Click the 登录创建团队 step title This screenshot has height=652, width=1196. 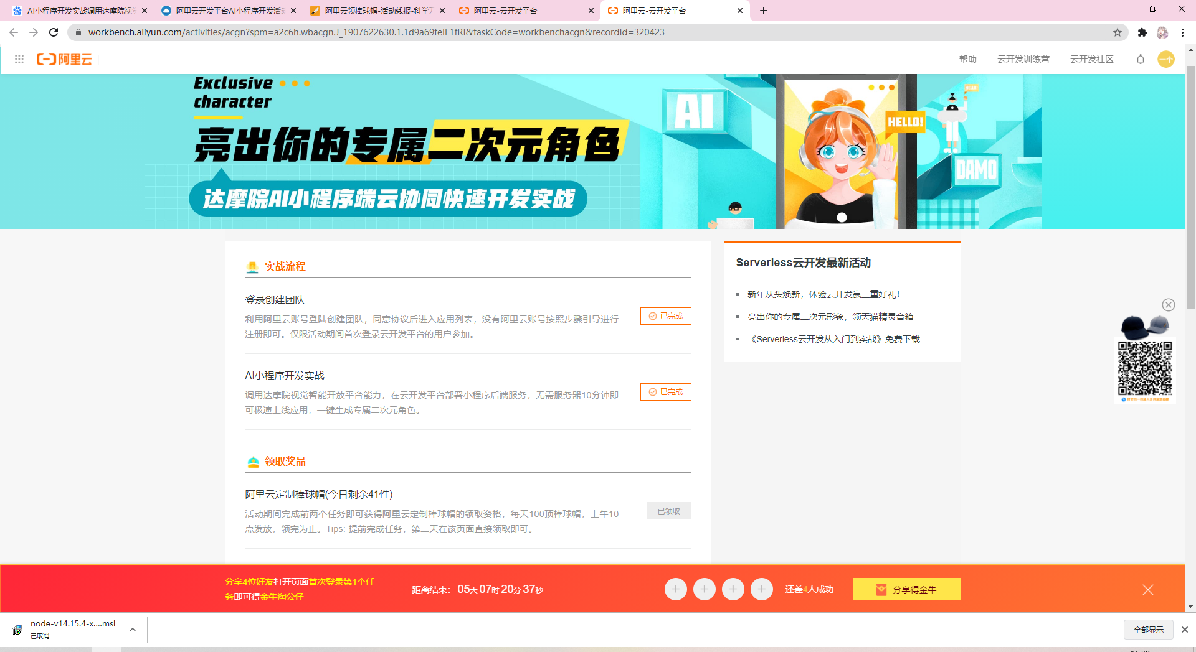(x=275, y=300)
